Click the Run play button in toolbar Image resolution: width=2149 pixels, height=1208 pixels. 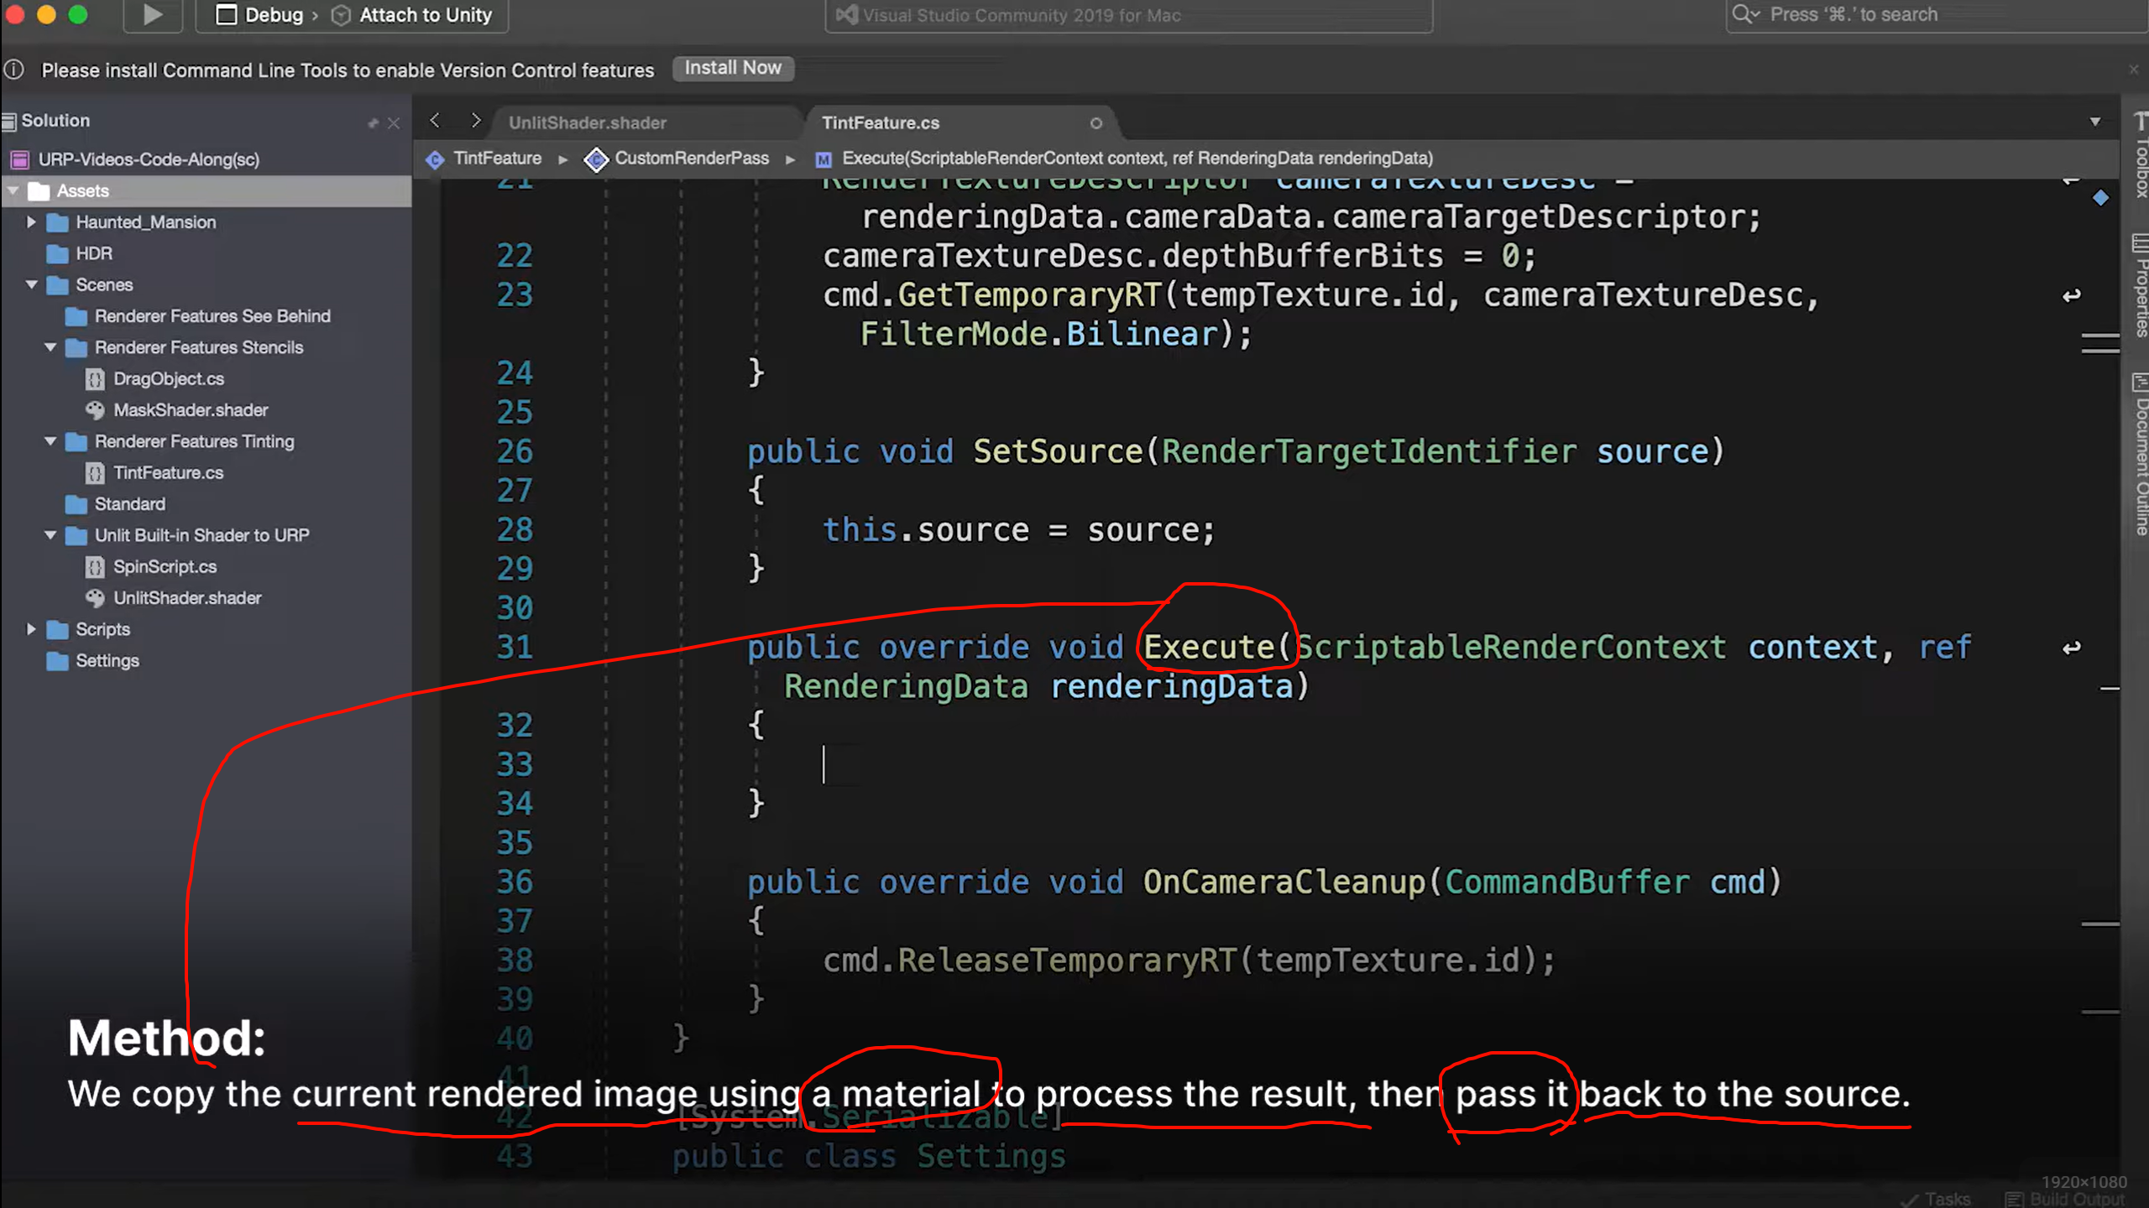[x=152, y=14]
